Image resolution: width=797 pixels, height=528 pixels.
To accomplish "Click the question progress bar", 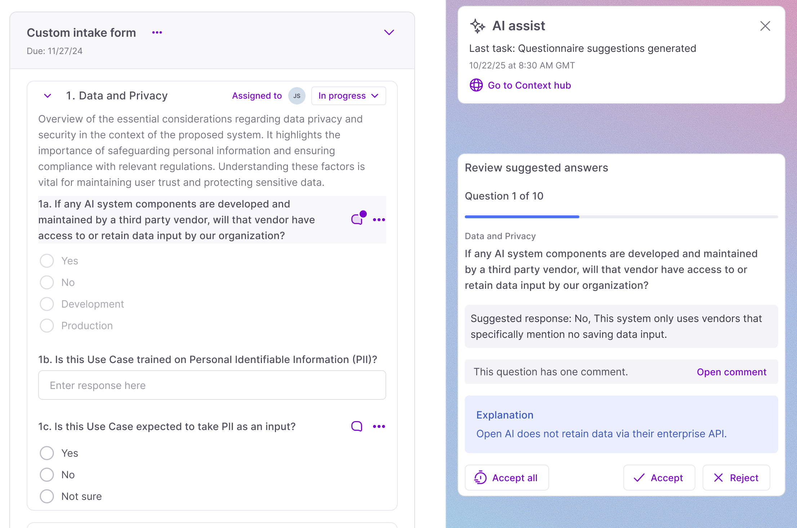I will click(621, 217).
